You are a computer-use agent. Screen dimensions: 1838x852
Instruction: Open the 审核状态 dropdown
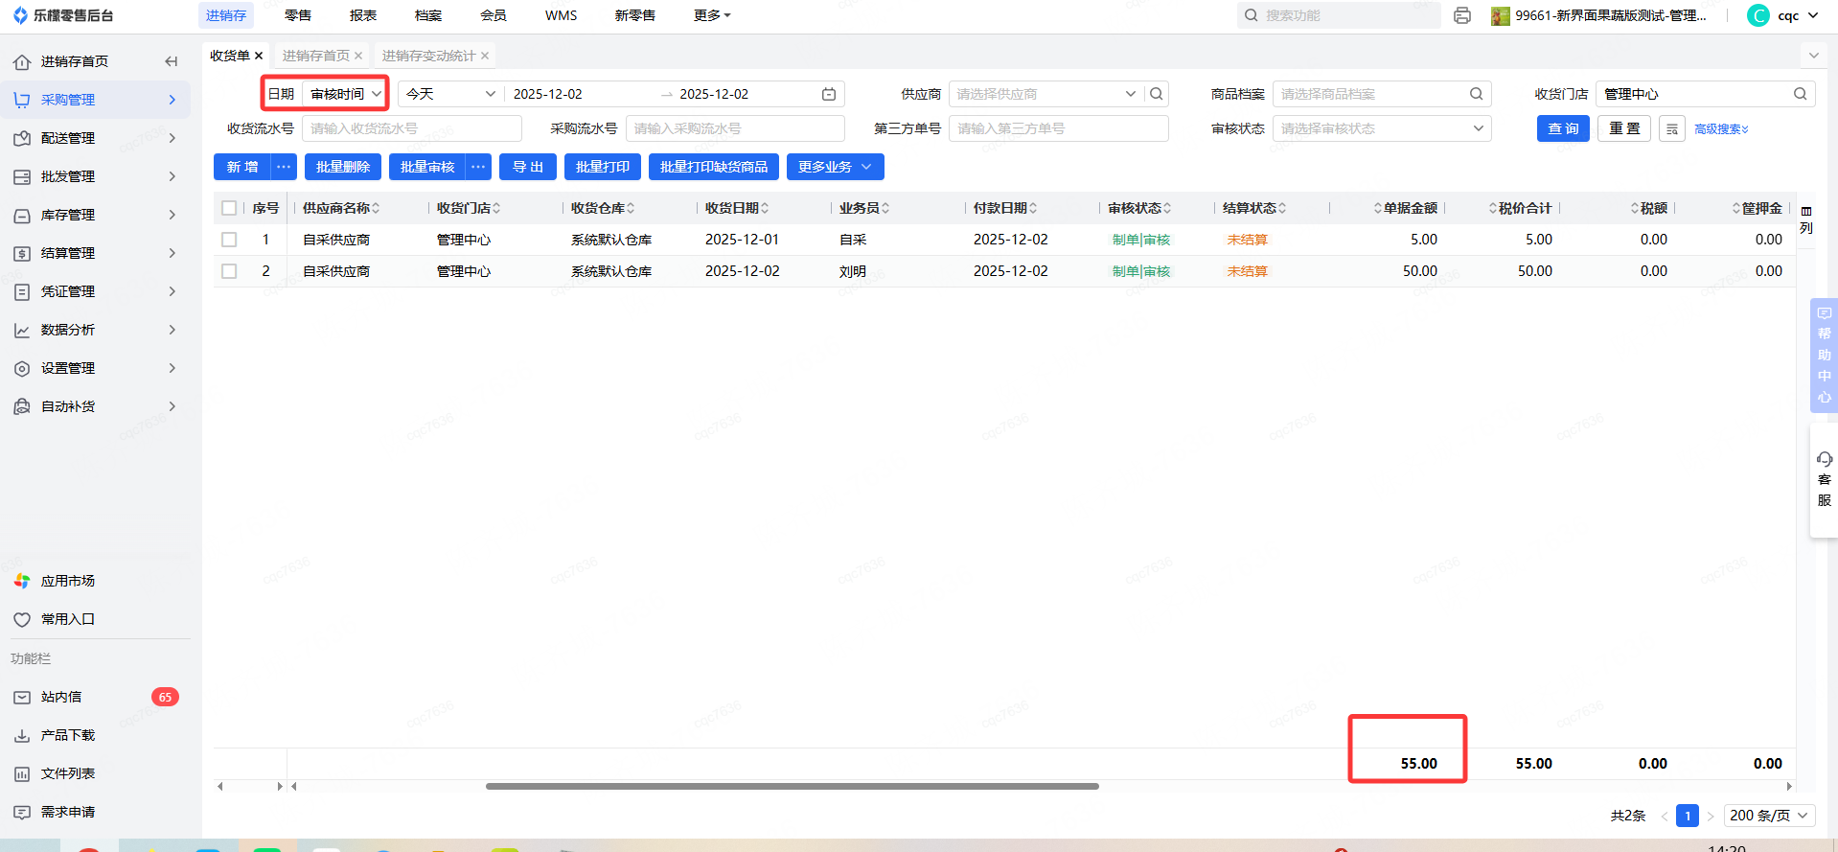click(1382, 128)
